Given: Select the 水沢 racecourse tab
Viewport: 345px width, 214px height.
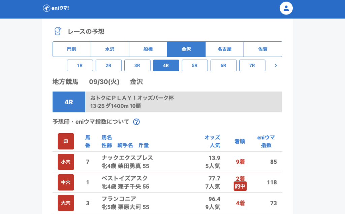Looking at the screenshot, I should pos(110,49).
